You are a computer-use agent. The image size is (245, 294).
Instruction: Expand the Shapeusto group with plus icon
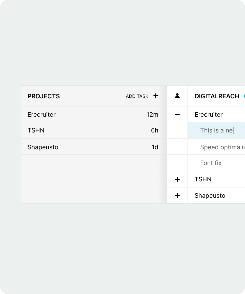177,196
